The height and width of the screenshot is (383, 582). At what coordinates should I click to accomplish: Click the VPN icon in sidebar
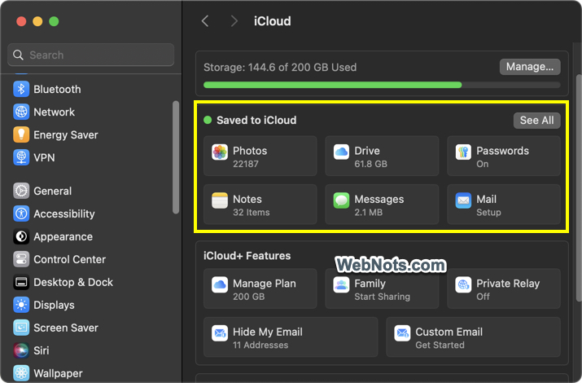tap(21, 157)
